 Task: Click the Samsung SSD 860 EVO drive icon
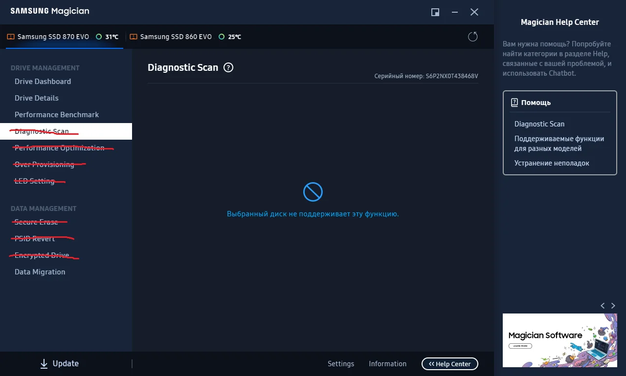[x=134, y=37]
